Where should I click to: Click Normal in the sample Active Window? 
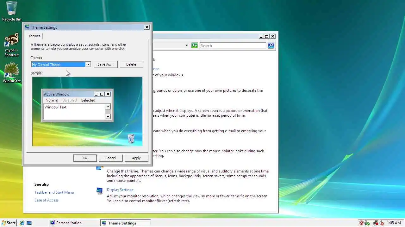coord(52,100)
